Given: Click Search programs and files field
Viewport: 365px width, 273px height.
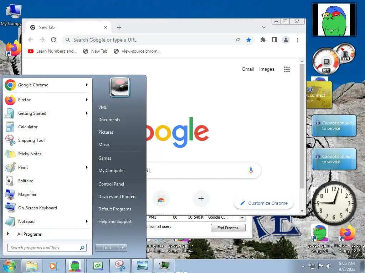Looking at the screenshot, I should (x=47, y=248).
